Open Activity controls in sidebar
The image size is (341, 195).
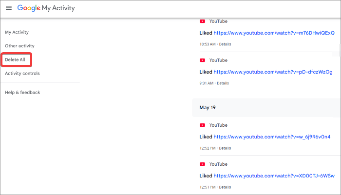tap(22, 73)
